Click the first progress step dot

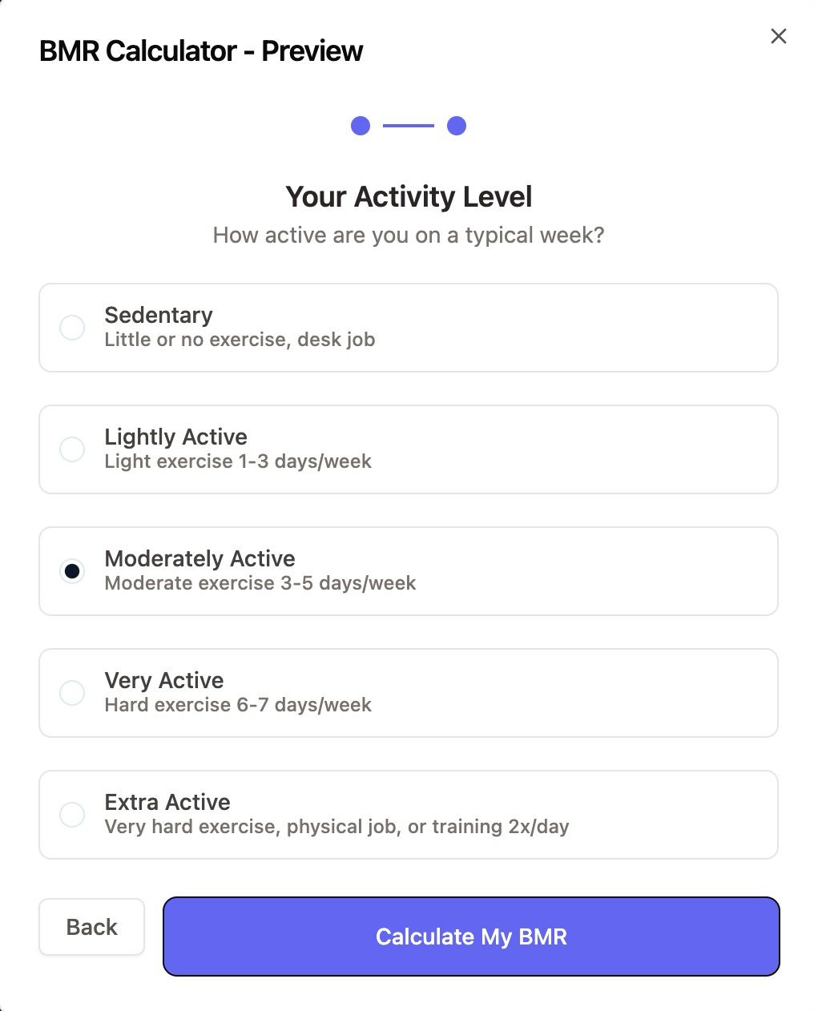pyautogui.click(x=361, y=126)
